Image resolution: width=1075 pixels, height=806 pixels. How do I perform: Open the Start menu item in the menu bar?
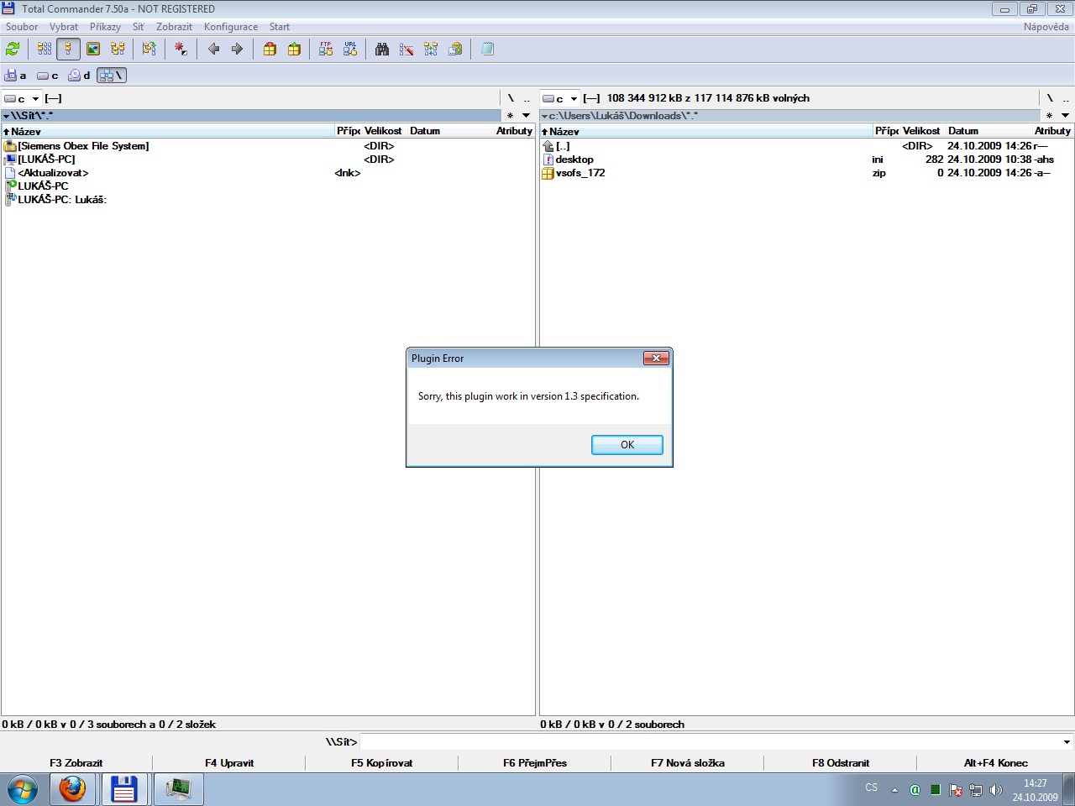click(280, 27)
